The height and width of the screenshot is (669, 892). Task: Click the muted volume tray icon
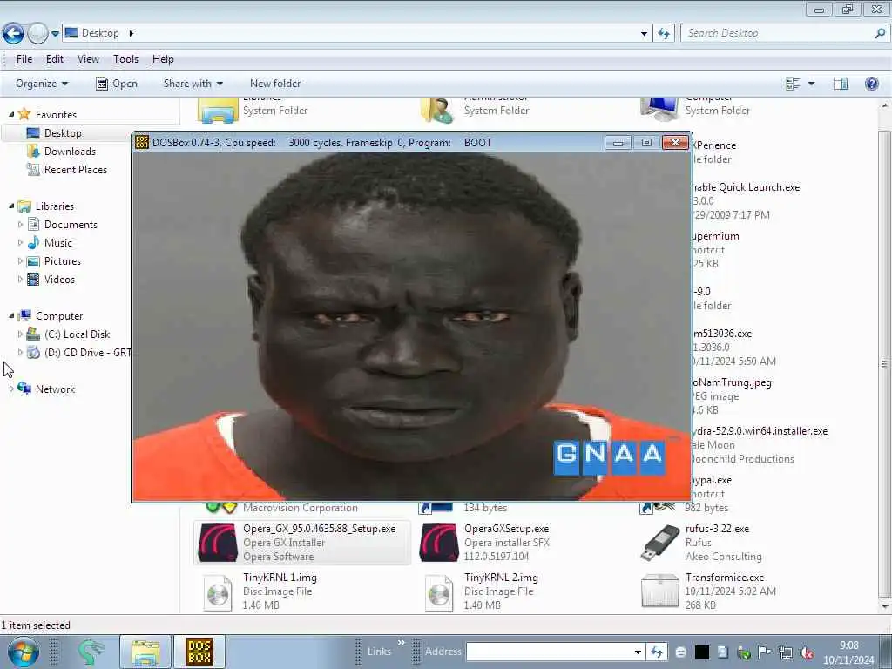pyautogui.click(x=807, y=653)
